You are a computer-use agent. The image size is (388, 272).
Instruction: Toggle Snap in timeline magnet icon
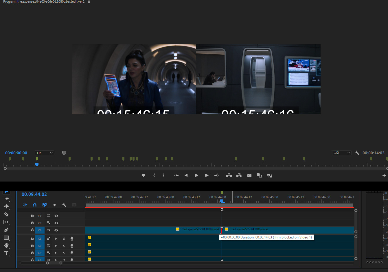[35, 205]
